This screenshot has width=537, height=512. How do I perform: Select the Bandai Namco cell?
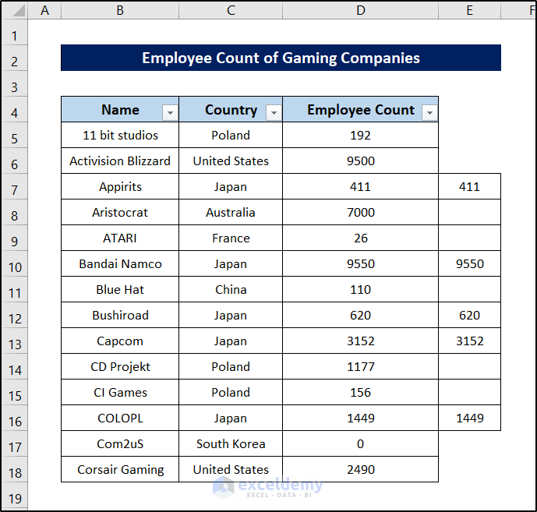pos(120,263)
